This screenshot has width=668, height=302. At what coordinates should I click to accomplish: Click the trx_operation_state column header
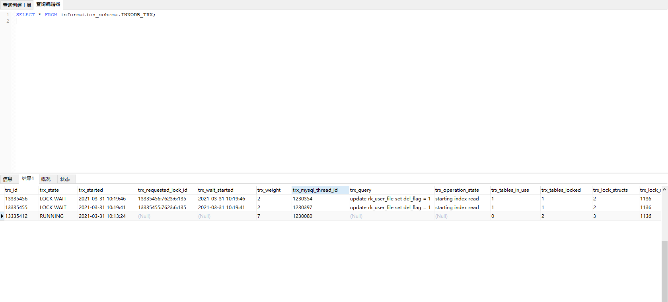[x=457, y=190]
